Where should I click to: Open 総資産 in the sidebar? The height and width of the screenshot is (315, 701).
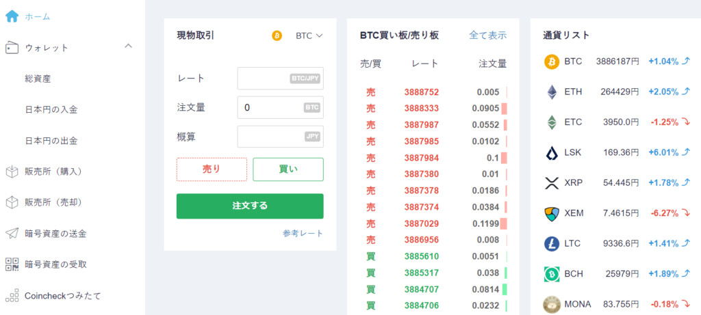point(38,79)
